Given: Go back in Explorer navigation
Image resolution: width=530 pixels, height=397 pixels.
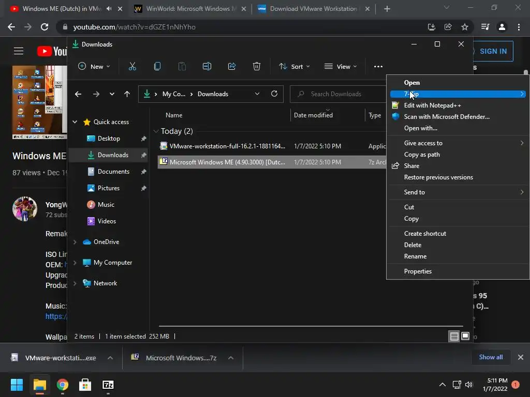Looking at the screenshot, I should pos(78,94).
